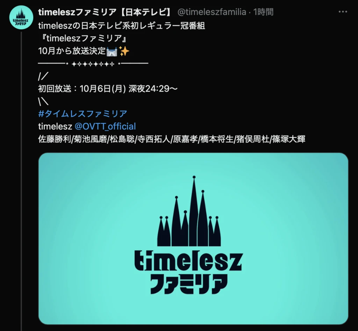The width and height of the screenshot is (358, 331).
Task: Open the #タイムレスファミリア hashtag
Action: pyautogui.click(x=83, y=114)
